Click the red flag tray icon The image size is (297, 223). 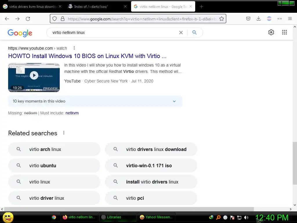(232, 217)
